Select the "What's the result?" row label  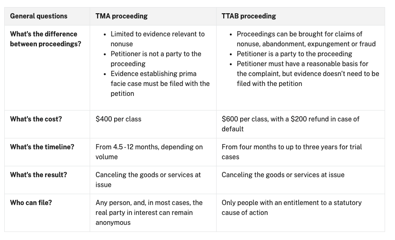tap(38, 175)
